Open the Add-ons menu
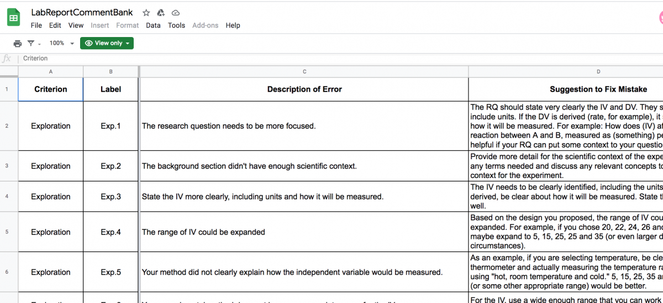663x303 pixels. [205, 25]
